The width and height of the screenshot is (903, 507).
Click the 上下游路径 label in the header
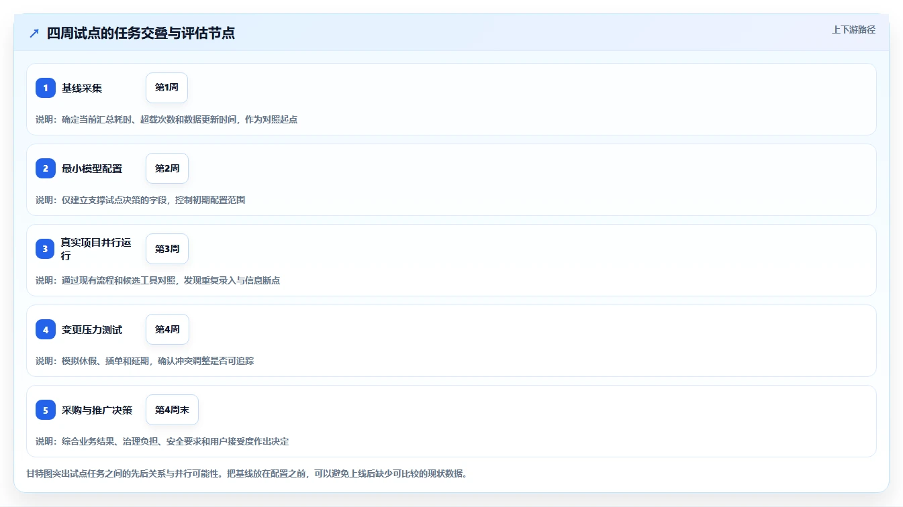[x=853, y=30]
